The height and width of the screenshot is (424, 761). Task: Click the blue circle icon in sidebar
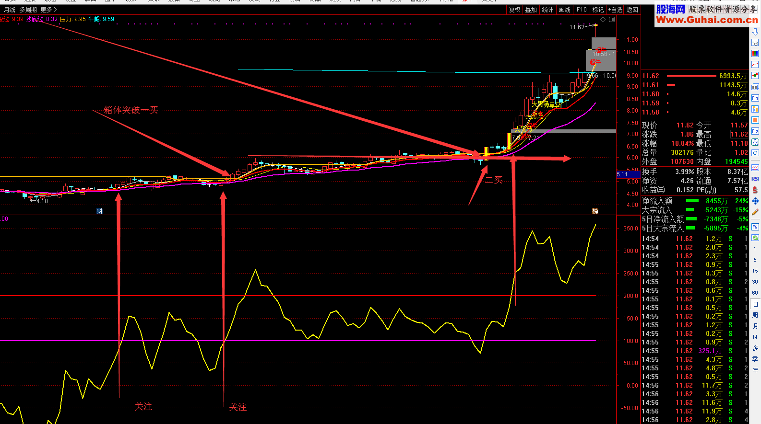(x=755, y=153)
